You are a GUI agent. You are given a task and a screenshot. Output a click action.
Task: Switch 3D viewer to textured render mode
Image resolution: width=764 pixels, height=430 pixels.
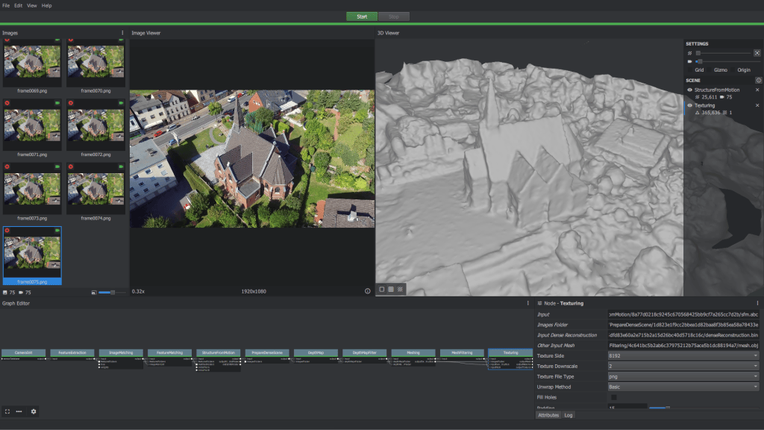point(400,289)
